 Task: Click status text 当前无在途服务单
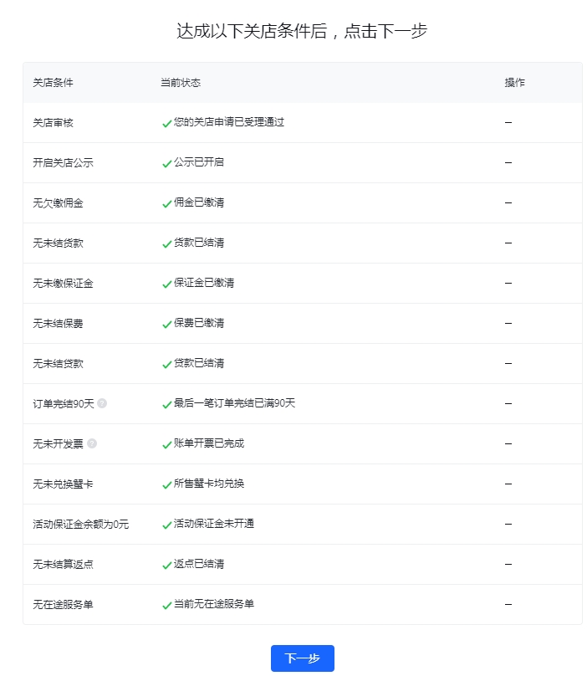[x=214, y=603]
